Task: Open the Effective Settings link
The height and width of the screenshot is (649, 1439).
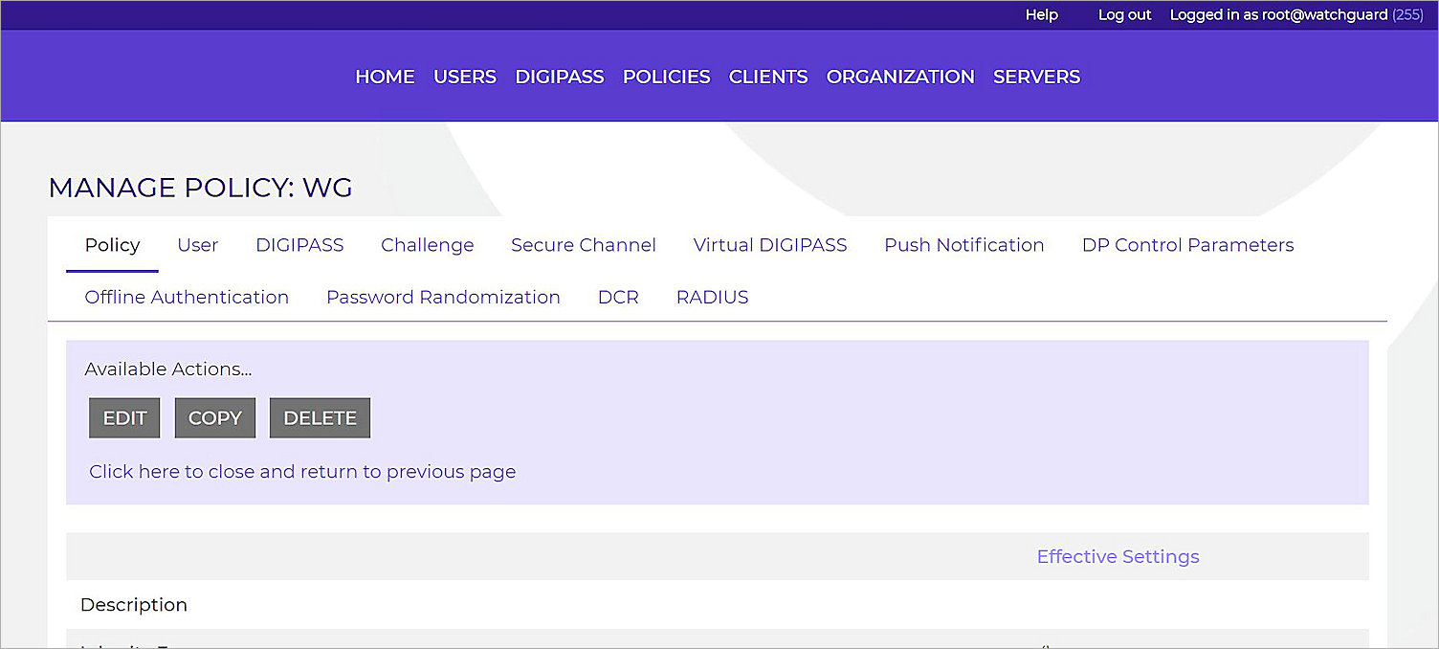Action: pos(1118,556)
